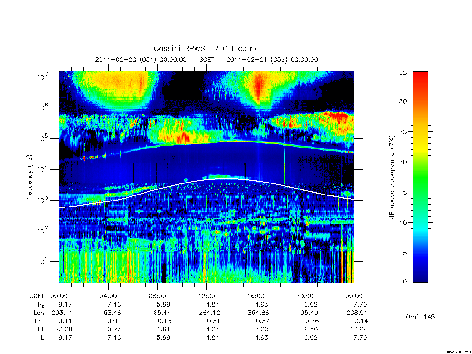Click the "30" color bar tick label
The height and width of the screenshot is (354, 472).
coord(403,101)
